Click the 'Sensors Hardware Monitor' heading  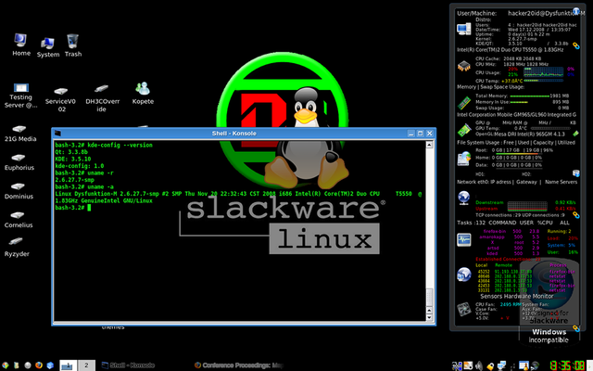[x=517, y=296]
